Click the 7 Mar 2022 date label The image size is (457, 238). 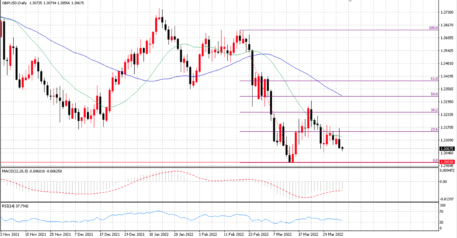[282, 234]
